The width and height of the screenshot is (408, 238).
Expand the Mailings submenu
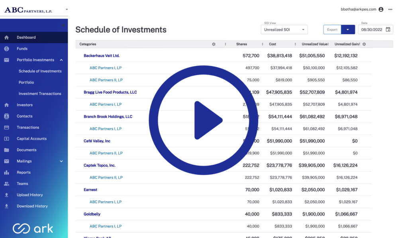pos(61,161)
